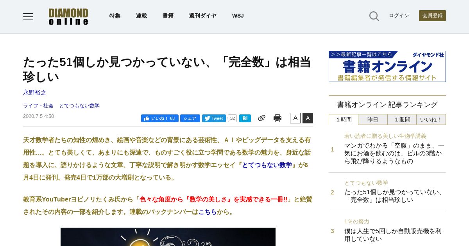Open the 1%の努力 series label

[357, 221]
